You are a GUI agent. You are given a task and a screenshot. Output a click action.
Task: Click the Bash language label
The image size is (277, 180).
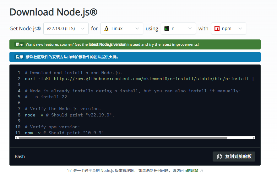tap(20, 157)
